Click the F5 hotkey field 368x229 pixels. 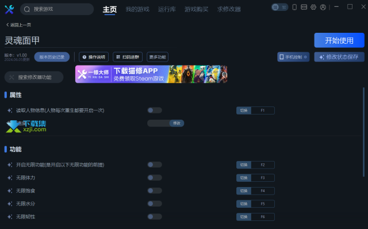(263, 204)
